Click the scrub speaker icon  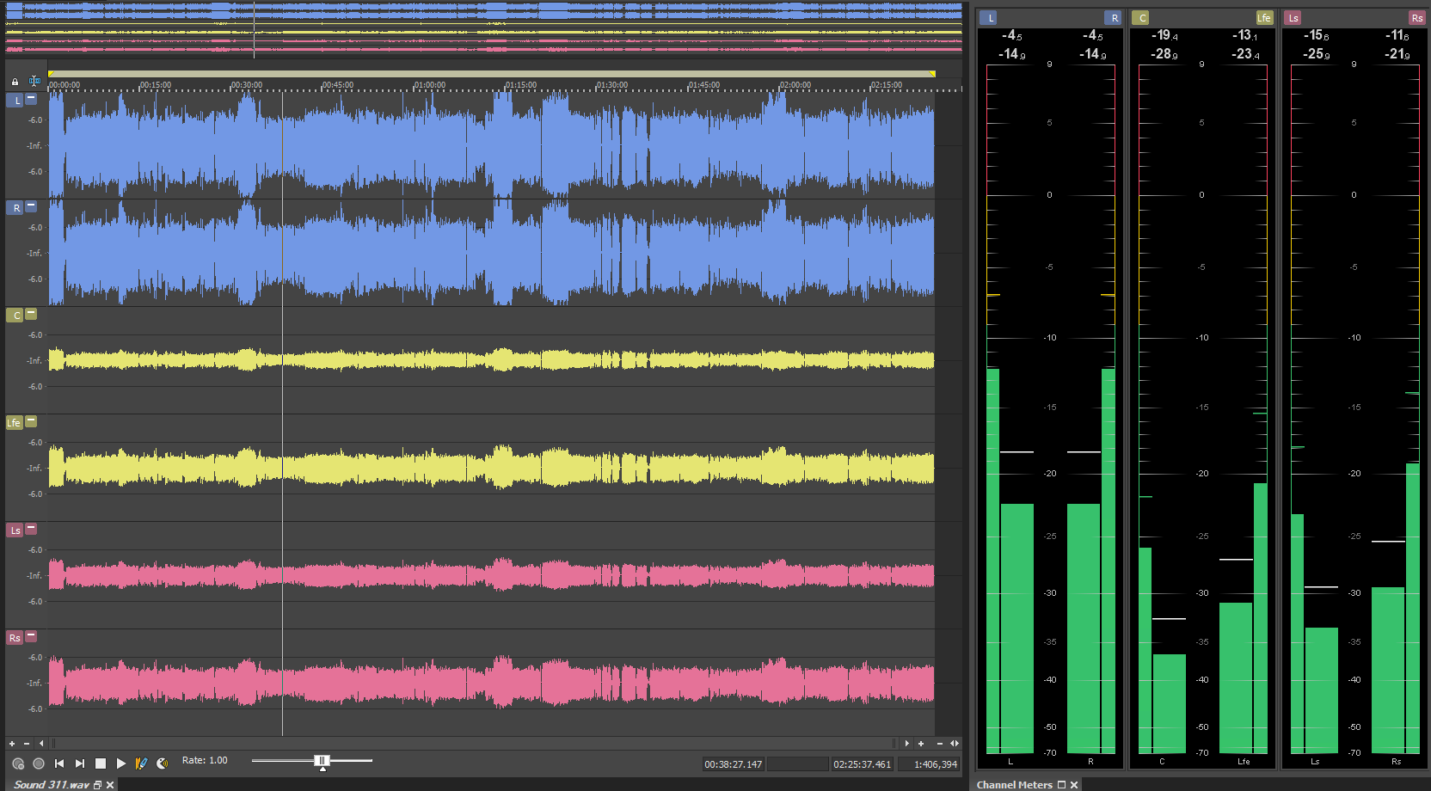(x=162, y=763)
